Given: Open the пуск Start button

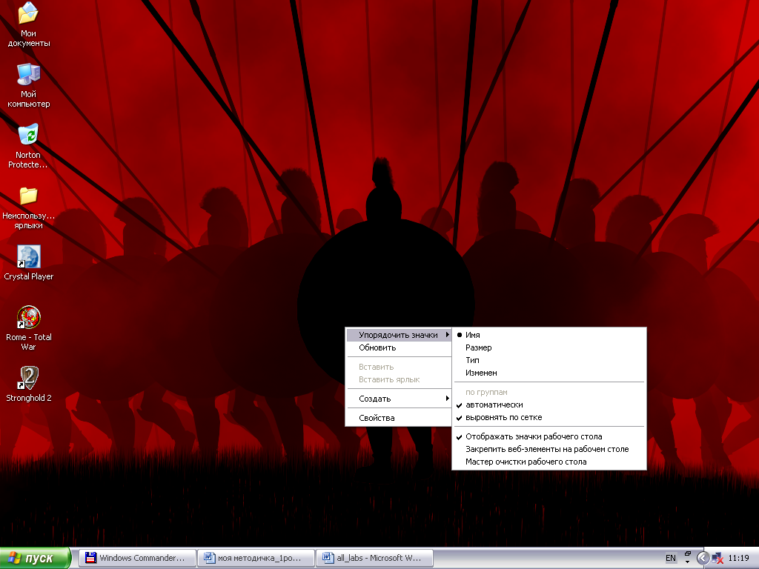Looking at the screenshot, I should pyautogui.click(x=36, y=558).
